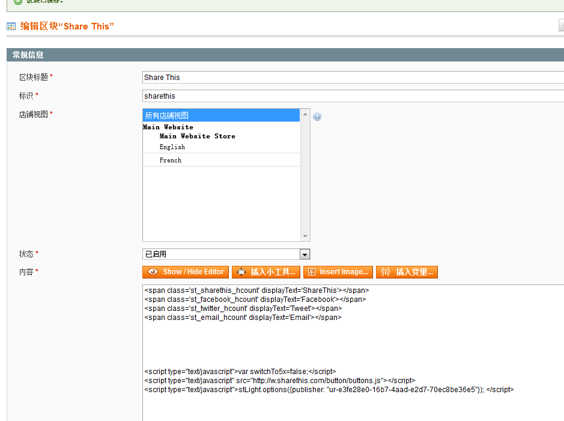Click the Insert Image button

[x=338, y=272]
